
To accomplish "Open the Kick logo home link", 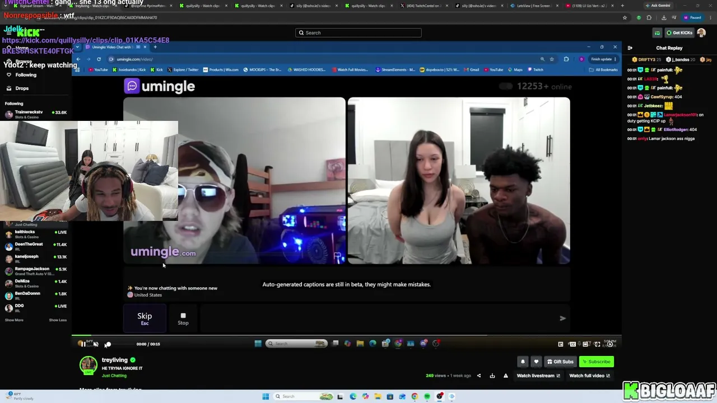I will point(29,33).
